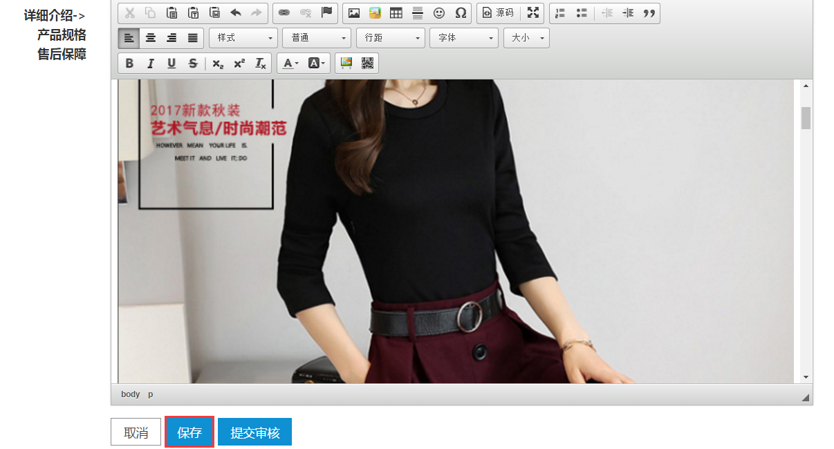Click the anchor flag icon

coord(326,13)
